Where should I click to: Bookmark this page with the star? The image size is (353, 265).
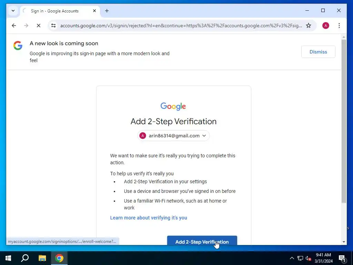tap(309, 26)
